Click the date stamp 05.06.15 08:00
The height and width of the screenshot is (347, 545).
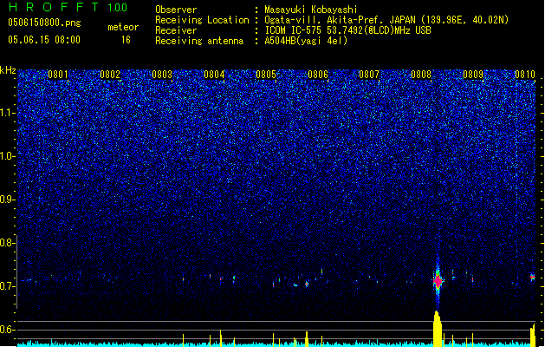44,40
